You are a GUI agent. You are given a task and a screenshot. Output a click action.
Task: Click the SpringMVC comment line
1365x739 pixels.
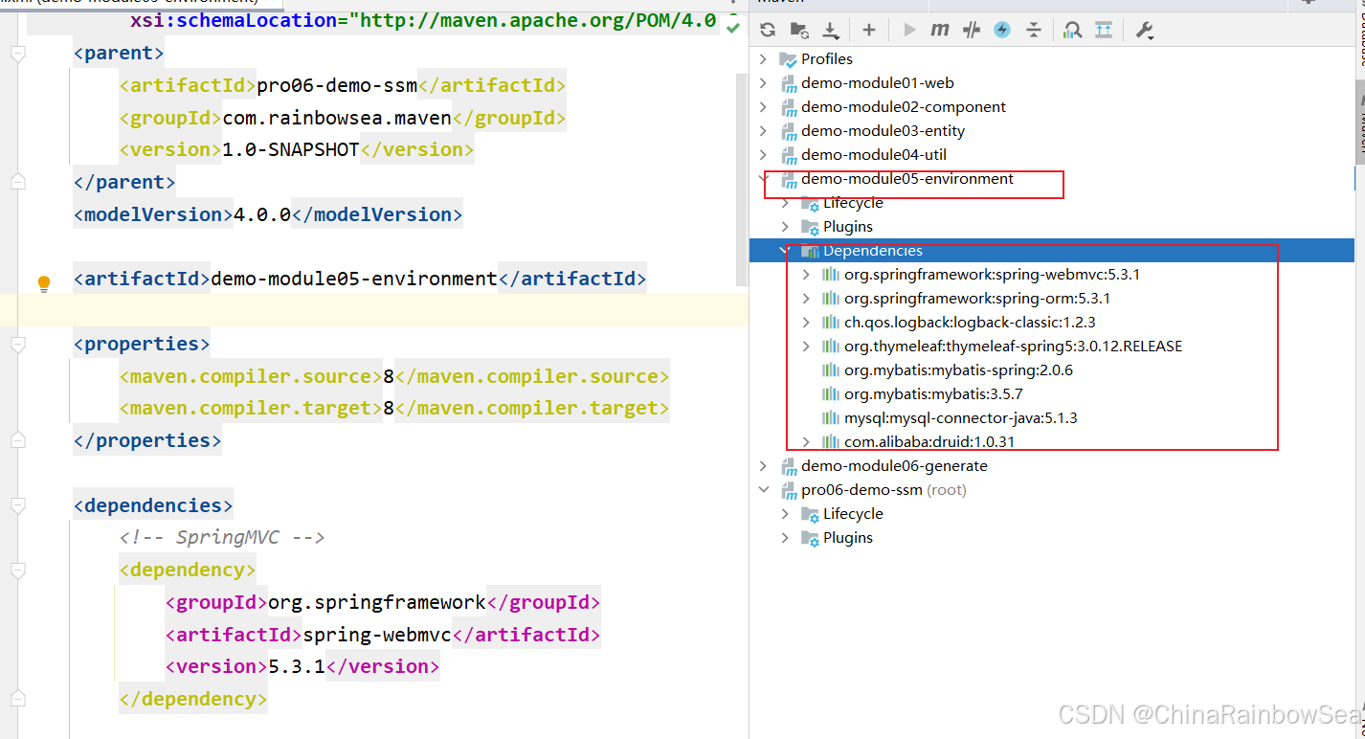click(222, 537)
